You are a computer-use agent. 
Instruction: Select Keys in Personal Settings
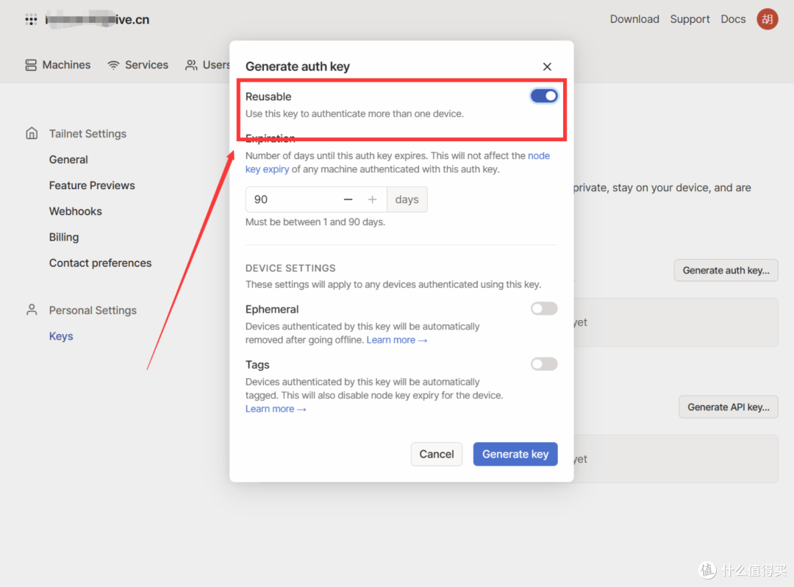[61, 335]
